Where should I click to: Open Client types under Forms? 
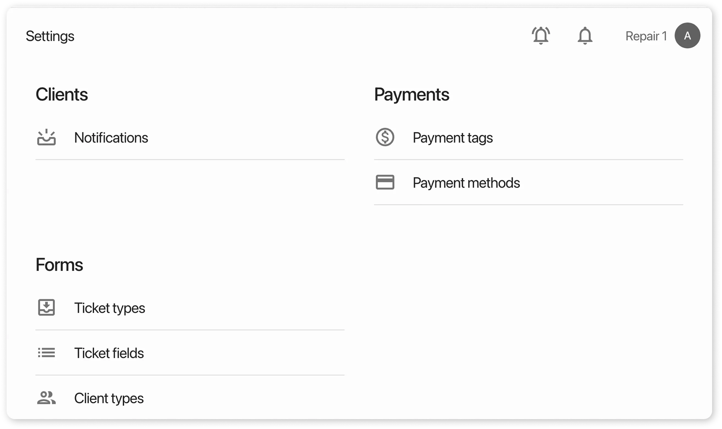[x=109, y=398]
